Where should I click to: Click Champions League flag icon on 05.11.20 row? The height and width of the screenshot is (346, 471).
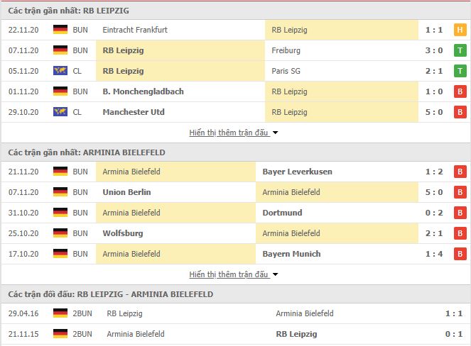[60, 71]
